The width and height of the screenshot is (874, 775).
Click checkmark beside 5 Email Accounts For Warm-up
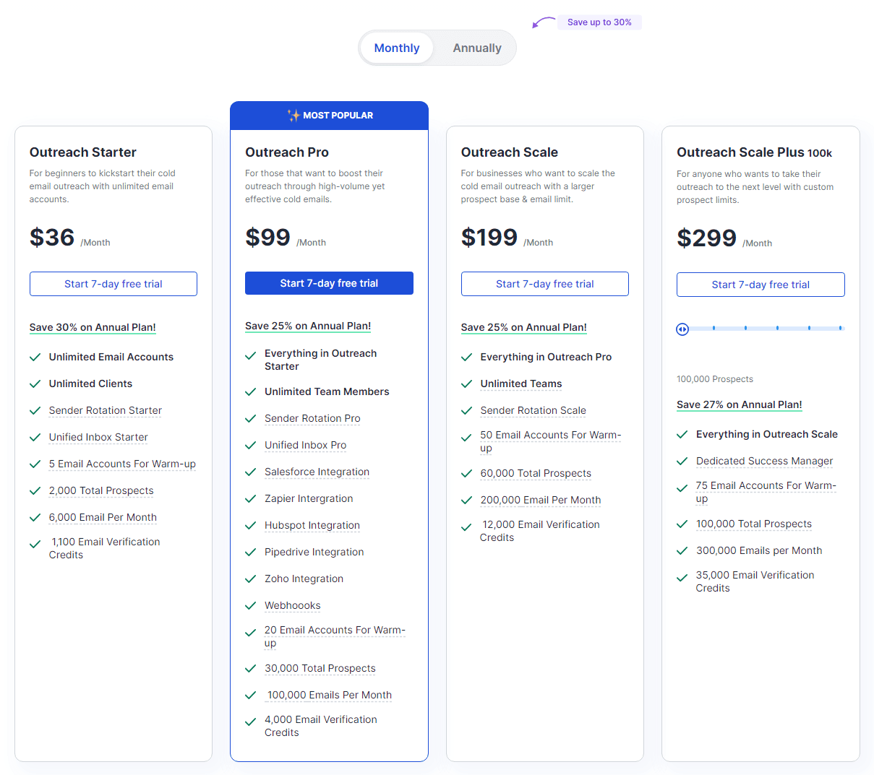(34, 464)
